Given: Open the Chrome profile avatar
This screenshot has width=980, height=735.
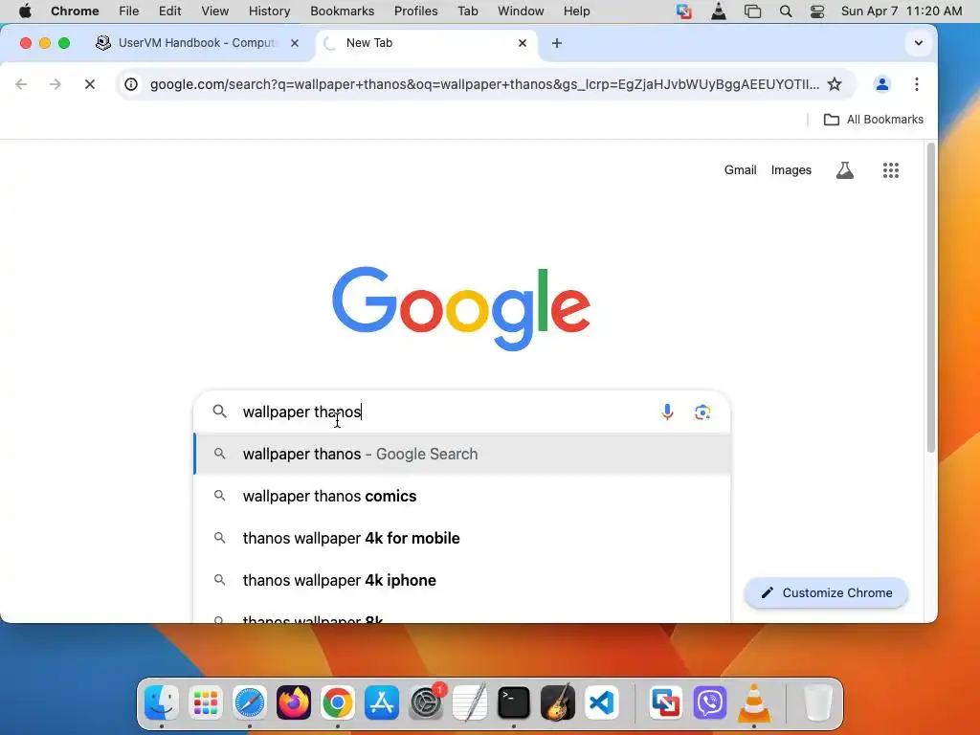Looking at the screenshot, I should (x=881, y=84).
